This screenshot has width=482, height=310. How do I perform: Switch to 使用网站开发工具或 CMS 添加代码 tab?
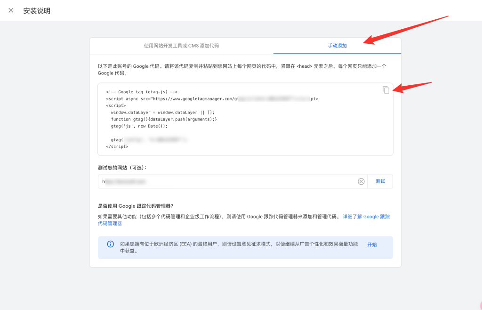coord(181,46)
